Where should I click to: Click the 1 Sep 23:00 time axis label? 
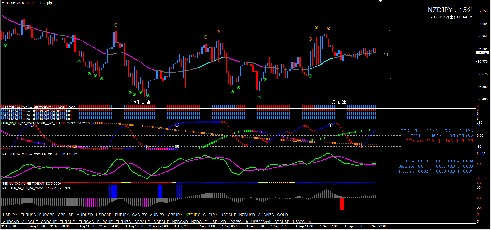(378, 226)
